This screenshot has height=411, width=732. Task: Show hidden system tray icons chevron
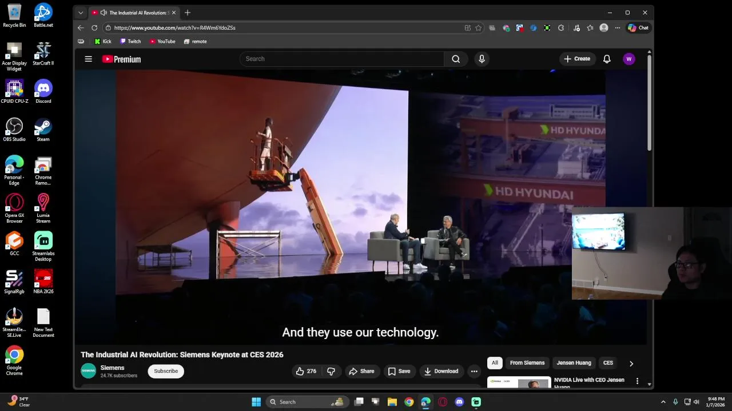pos(663,402)
